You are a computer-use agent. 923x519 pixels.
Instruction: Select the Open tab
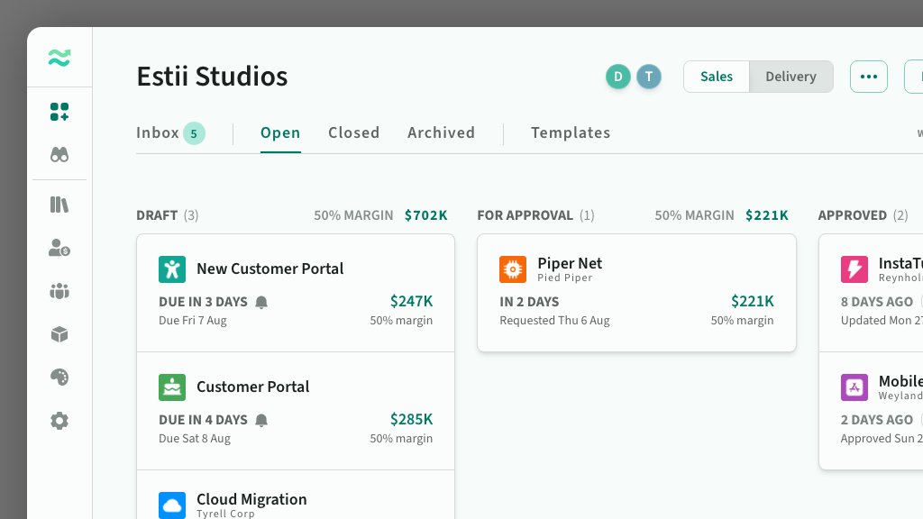tap(280, 133)
